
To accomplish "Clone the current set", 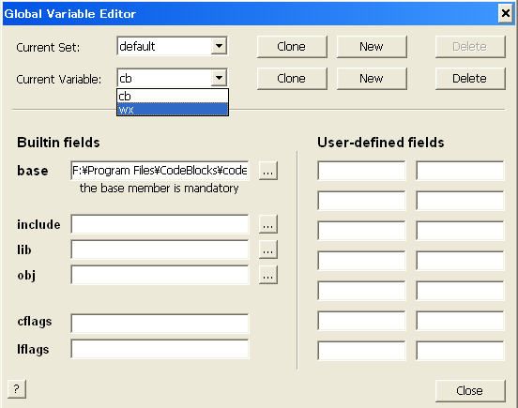I will [x=292, y=47].
